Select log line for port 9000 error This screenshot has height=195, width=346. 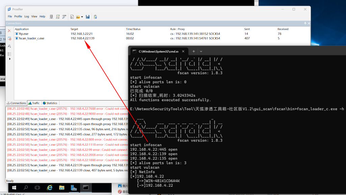tap(68, 114)
